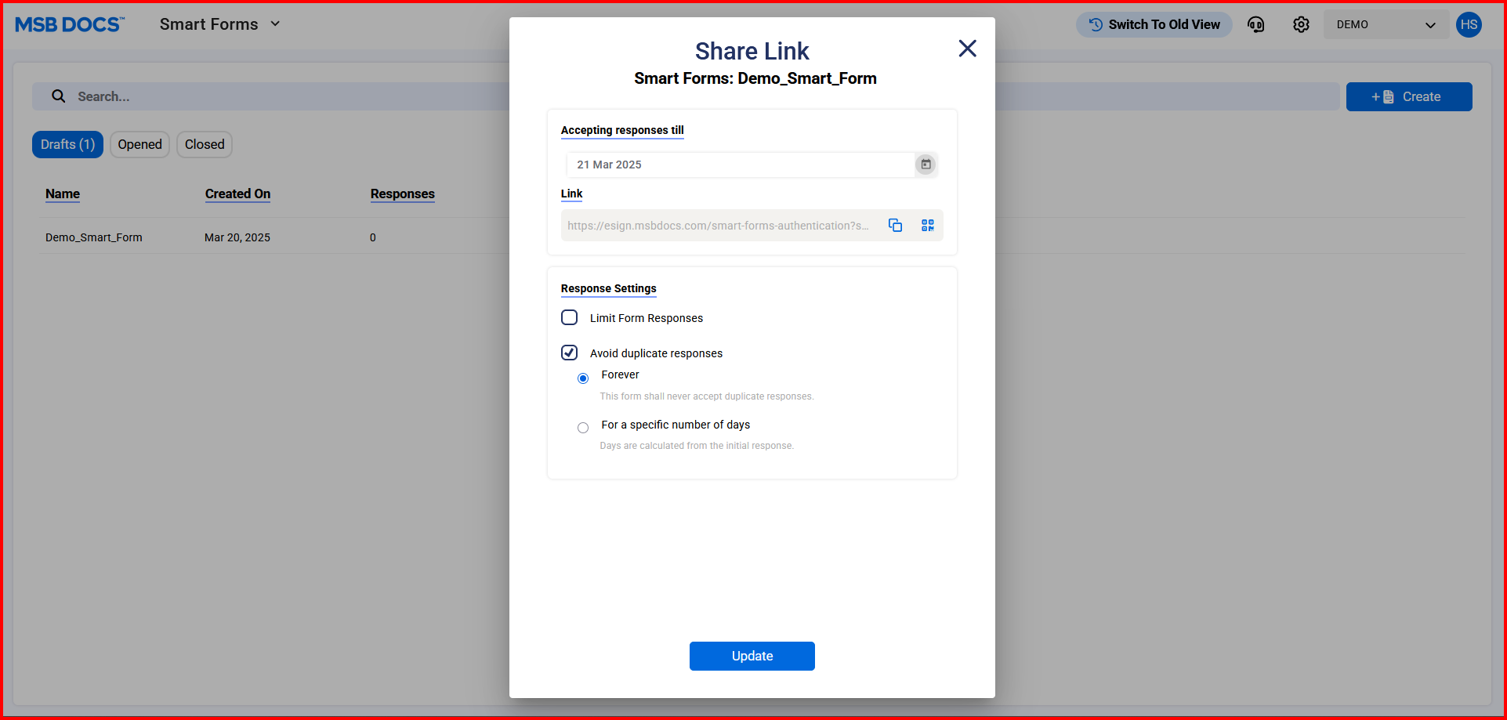Image resolution: width=1507 pixels, height=720 pixels.
Task: Click the MSB Docs logo
Action: (x=70, y=25)
